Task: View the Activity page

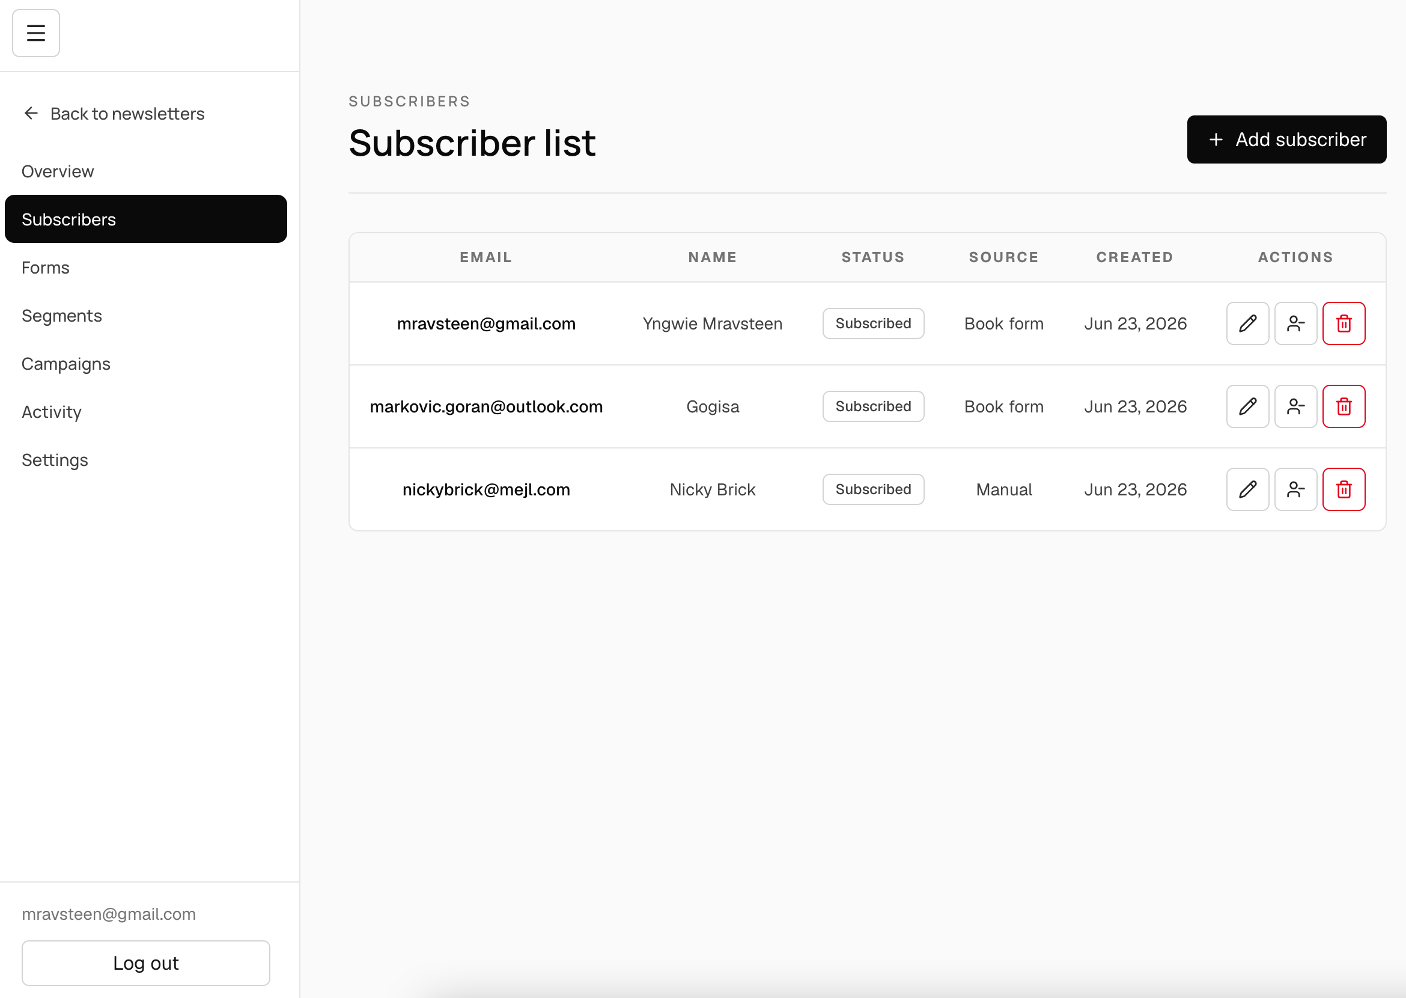Action: (145, 412)
